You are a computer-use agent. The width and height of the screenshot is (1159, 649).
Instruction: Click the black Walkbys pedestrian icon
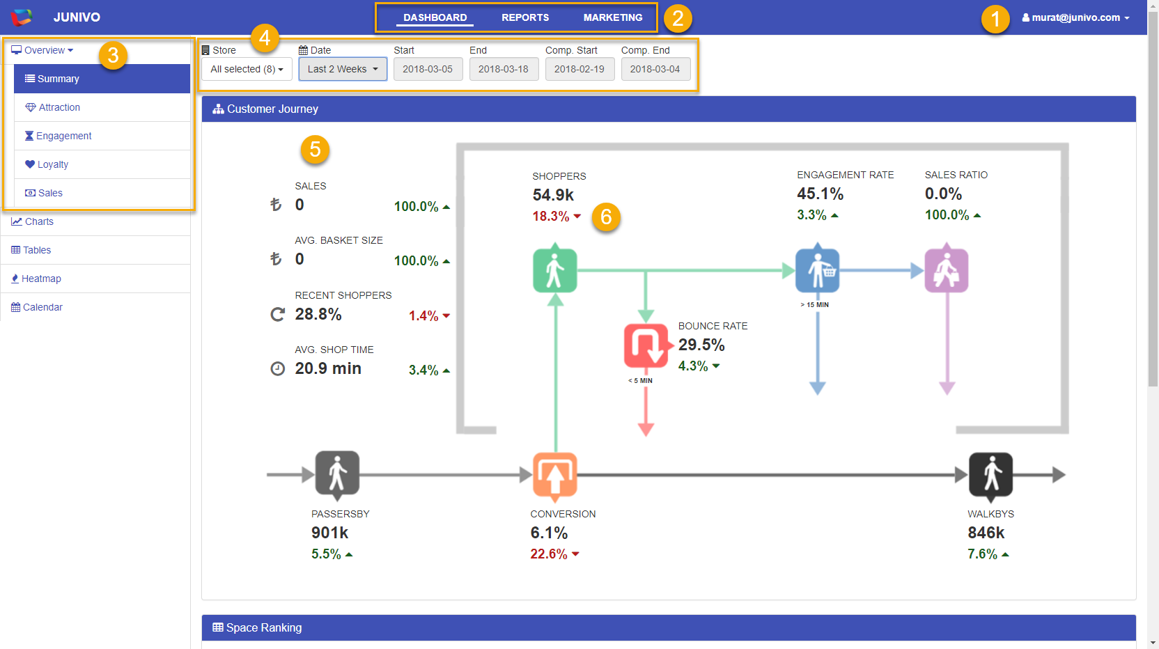990,475
